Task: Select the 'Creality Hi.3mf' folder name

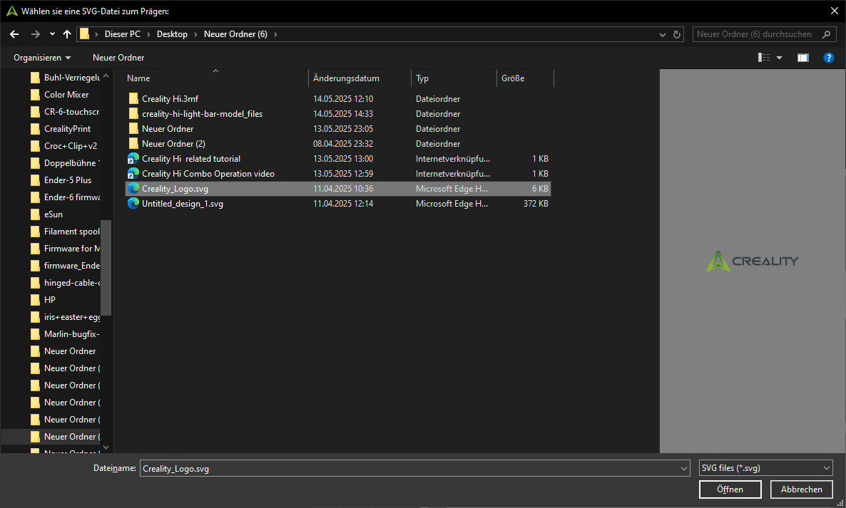Action: coord(170,98)
